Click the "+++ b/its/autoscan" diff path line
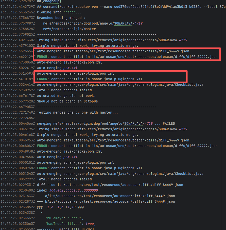The image size is (226, 230). (106, 201)
